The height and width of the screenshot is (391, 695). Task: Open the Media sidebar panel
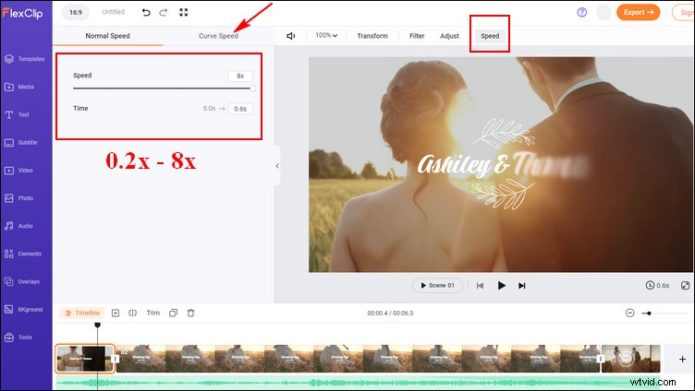click(x=19, y=87)
